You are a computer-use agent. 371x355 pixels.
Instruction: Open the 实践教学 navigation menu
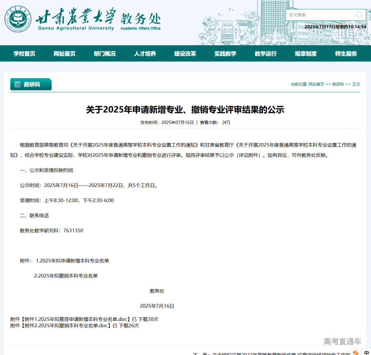tap(225, 53)
